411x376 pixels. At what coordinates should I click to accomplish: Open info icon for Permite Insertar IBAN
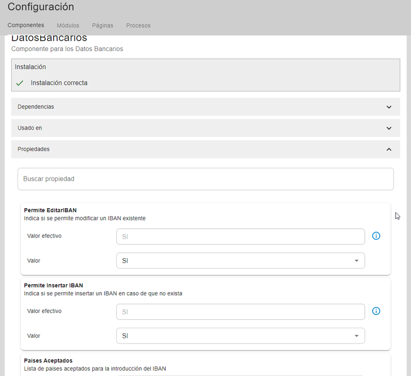pos(376,311)
